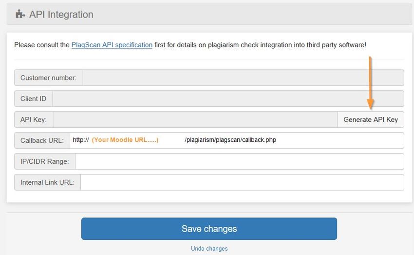Select the IP/CIDR Range label
The image size is (414, 255).
click(x=44, y=161)
